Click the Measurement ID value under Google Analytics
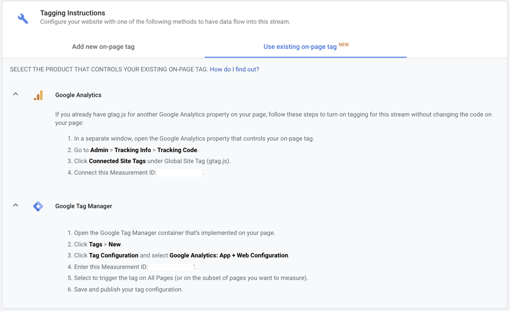 click(180, 173)
